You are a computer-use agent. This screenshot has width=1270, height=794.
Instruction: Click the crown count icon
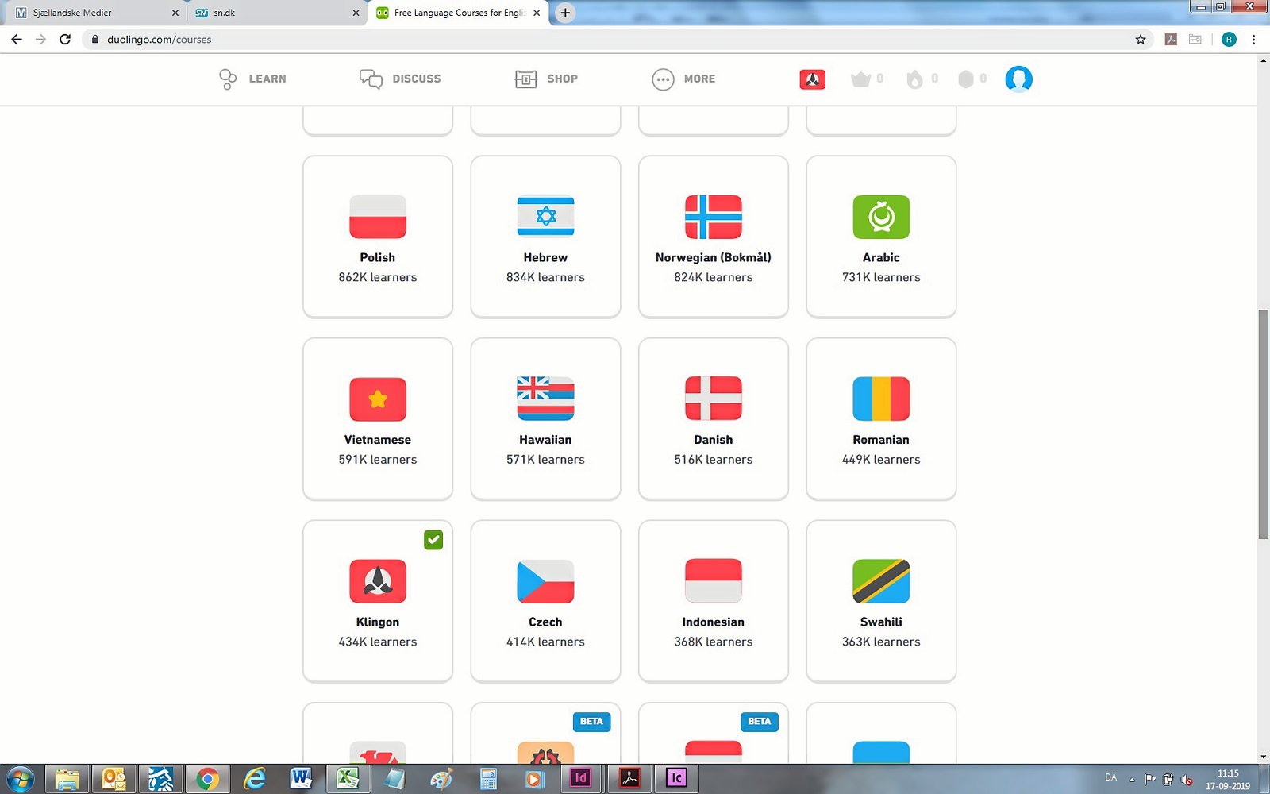[861, 79]
